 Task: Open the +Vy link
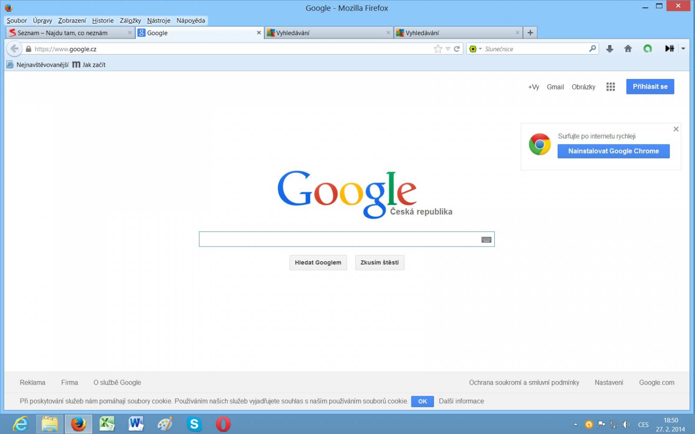coord(533,87)
